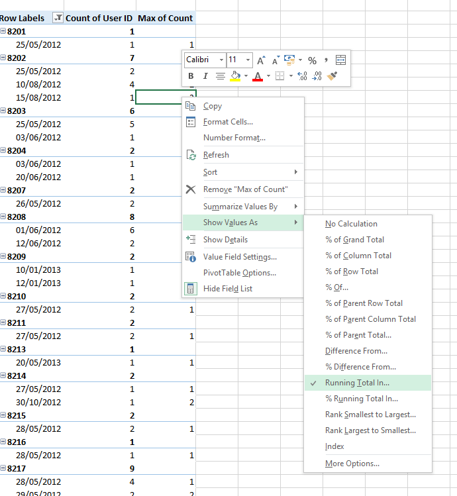Click the Increase Decimal icon
457x496 pixels.
click(x=301, y=76)
